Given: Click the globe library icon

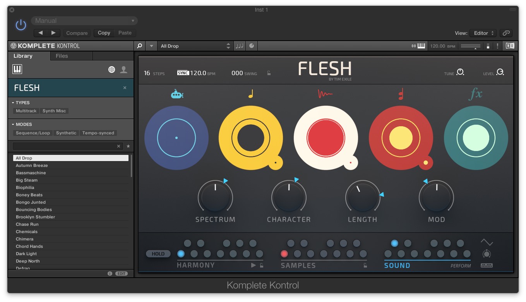Looking at the screenshot, I should 111,69.
